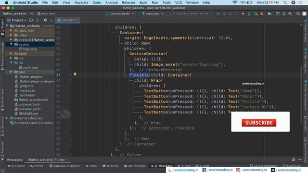Expand the android folder
The image size is (308, 173).
pyautogui.click(x=11, y=39)
